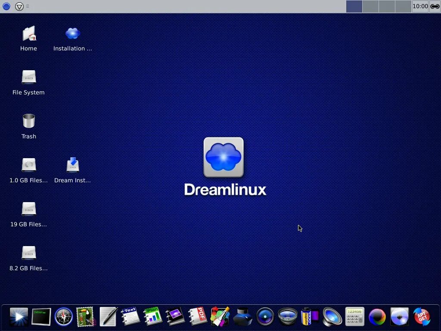The height and width of the screenshot is (331, 441).
Task: Open the Plan spreadsheet chart icon
Action: coord(153,317)
